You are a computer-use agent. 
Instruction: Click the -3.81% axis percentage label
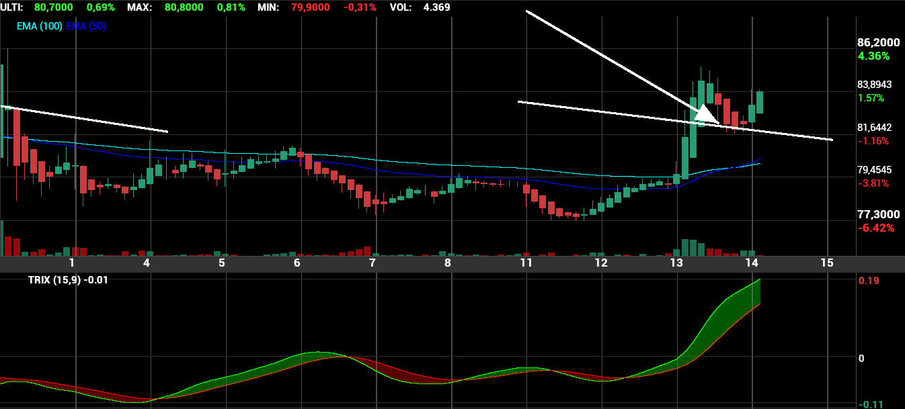[873, 183]
